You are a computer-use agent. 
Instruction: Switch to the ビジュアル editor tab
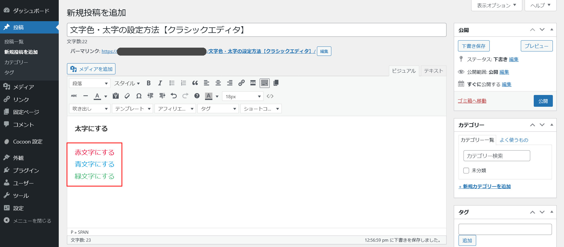pyautogui.click(x=404, y=71)
